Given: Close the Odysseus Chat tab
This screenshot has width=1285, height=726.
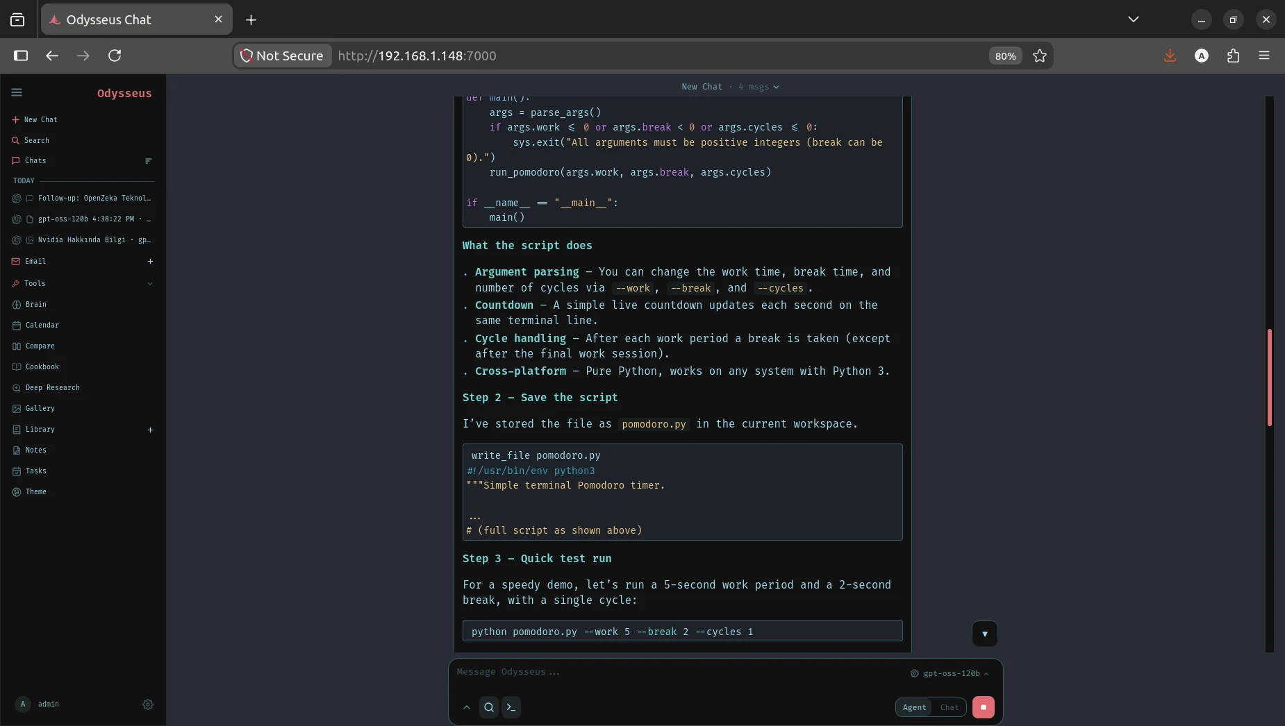Looking at the screenshot, I should point(218,19).
